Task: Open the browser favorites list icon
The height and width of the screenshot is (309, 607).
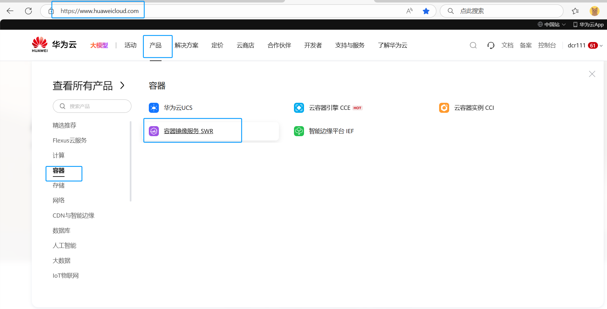Action: pos(575,11)
